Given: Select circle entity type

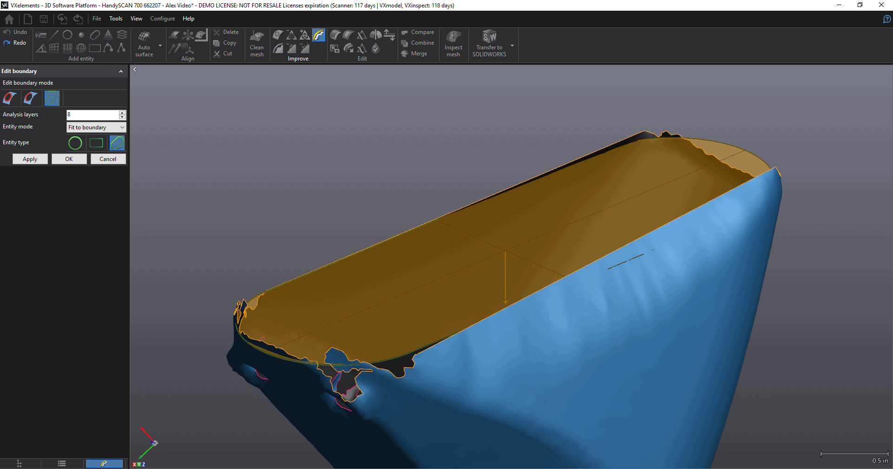Looking at the screenshot, I should pos(75,143).
